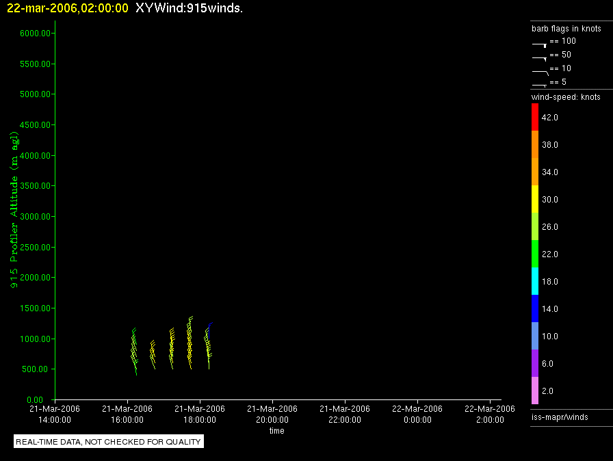Click the 'REAL-TIME DATA, NOT CHECKED FOR QUALITY' notice
Image resolution: width=613 pixels, height=461 pixels.
click(108, 441)
